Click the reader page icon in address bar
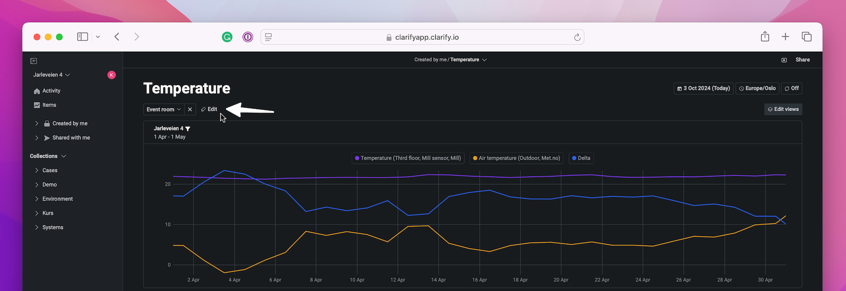The width and height of the screenshot is (846, 291). pos(268,37)
